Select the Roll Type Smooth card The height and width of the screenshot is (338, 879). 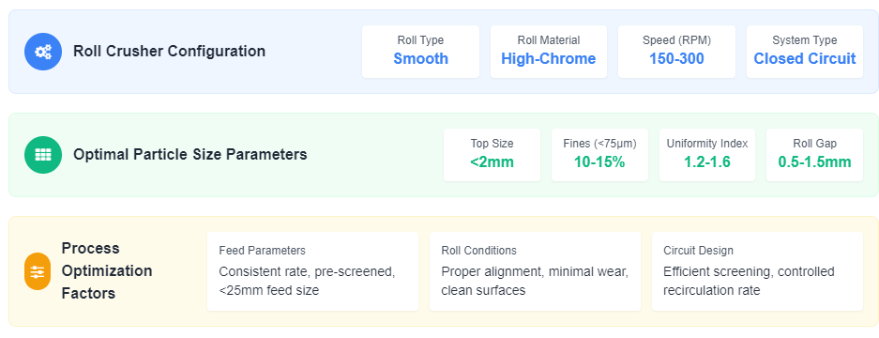pos(420,52)
